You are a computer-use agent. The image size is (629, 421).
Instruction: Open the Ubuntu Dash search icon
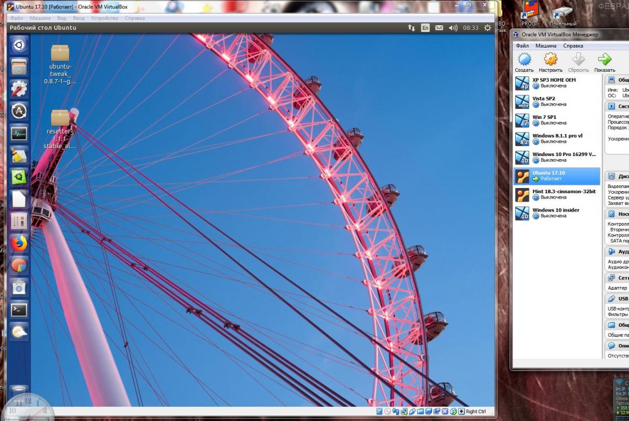coord(19,45)
